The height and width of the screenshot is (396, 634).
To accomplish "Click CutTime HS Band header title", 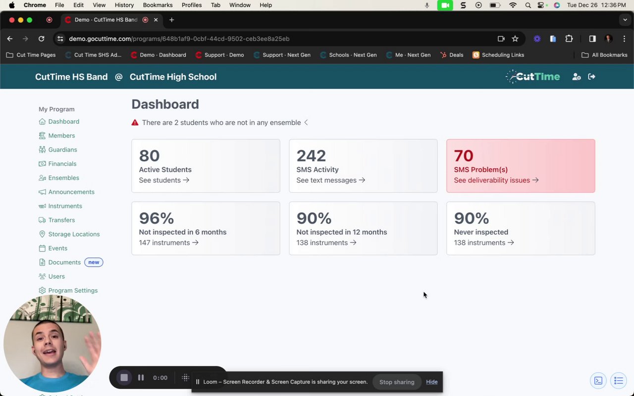I will (71, 77).
